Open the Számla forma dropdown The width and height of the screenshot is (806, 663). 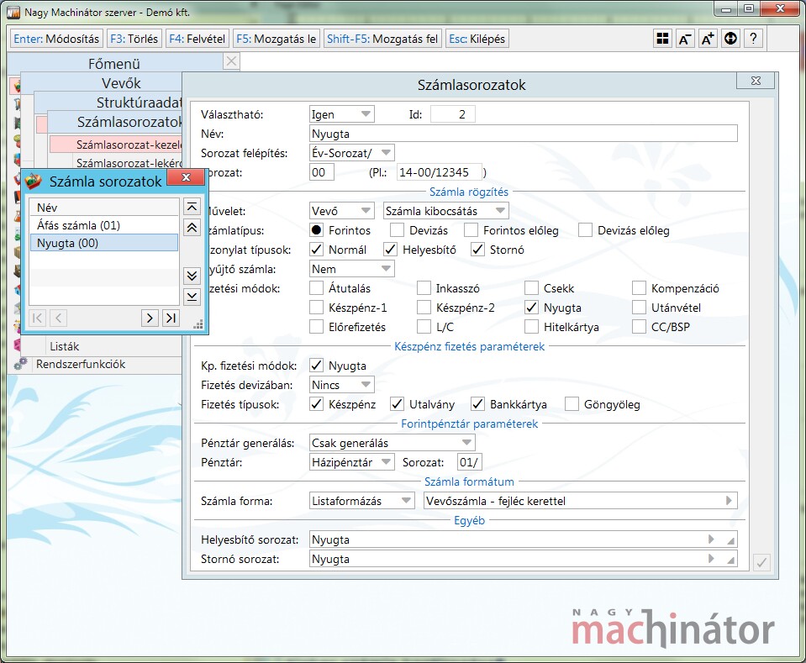tap(361, 501)
